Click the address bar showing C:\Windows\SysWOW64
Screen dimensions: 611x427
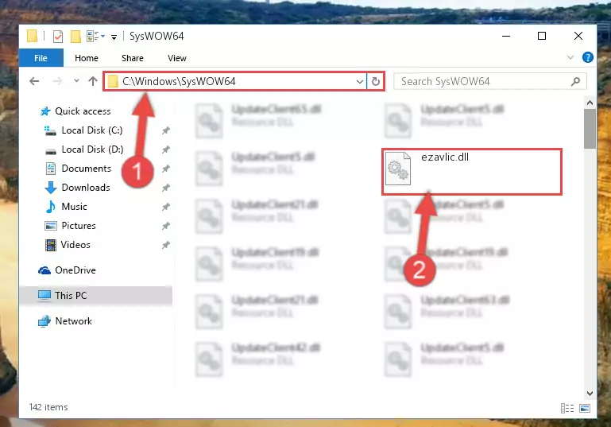coord(236,81)
